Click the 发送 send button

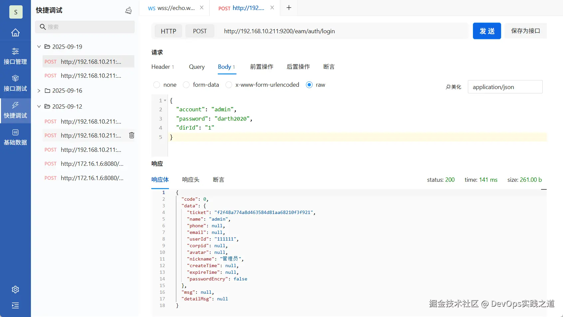[x=487, y=31]
